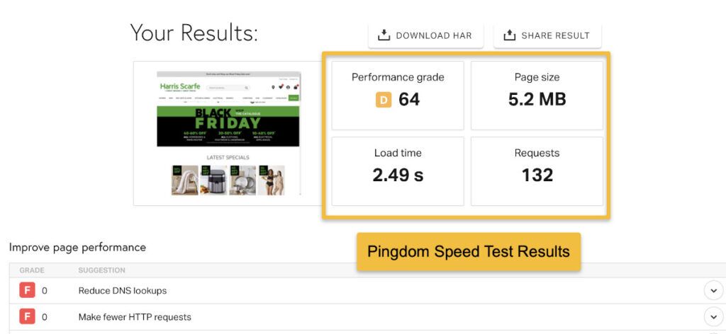This screenshot has height=334, width=726.
Task: Click the Black Friday banner in the screenshot preview
Action: tap(228, 126)
